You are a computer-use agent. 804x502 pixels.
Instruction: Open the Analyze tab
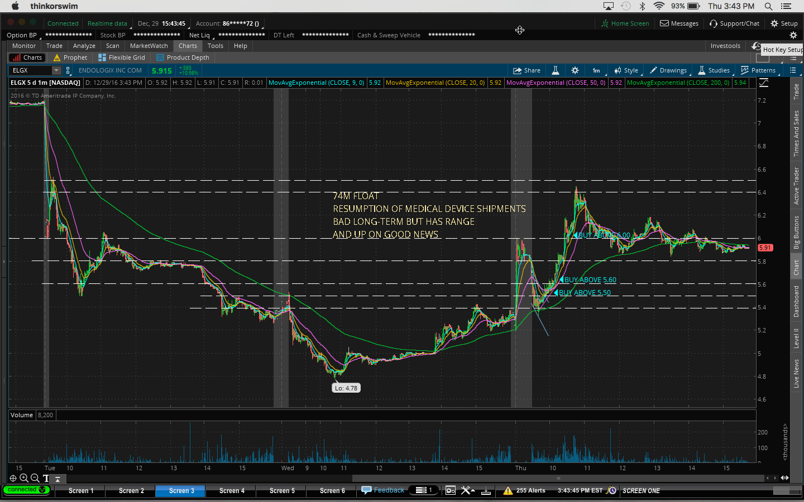pos(84,46)
